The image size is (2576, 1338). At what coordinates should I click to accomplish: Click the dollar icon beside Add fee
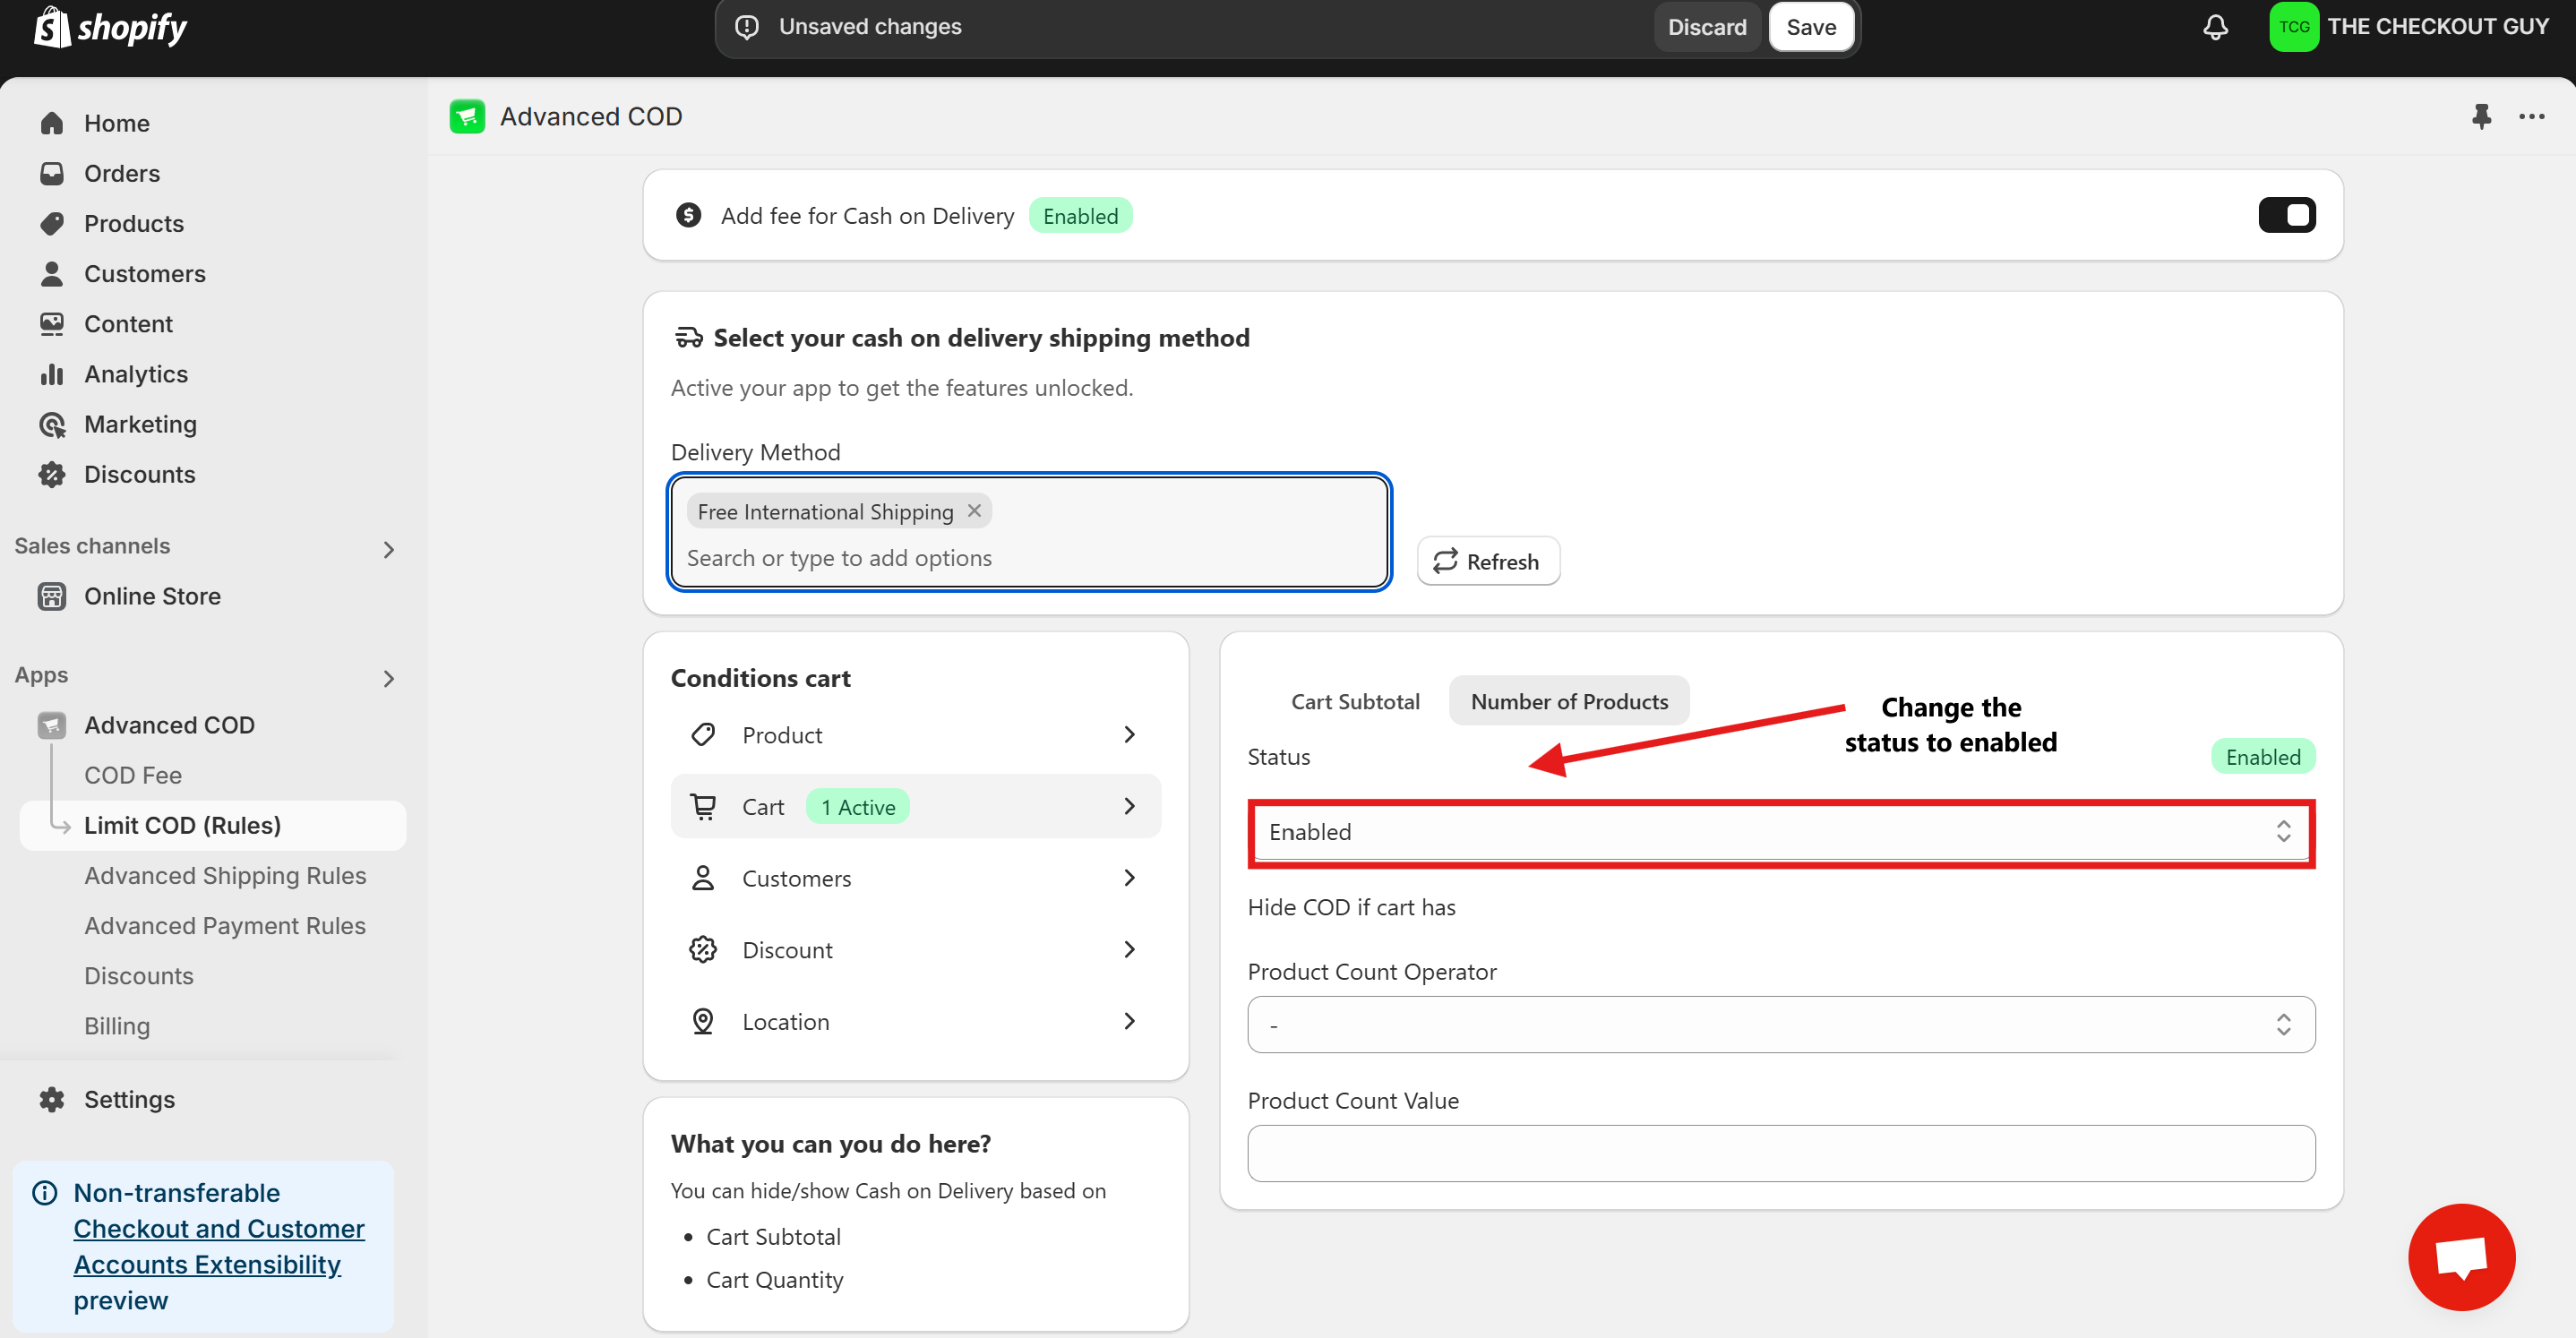(x=688, y=215)
